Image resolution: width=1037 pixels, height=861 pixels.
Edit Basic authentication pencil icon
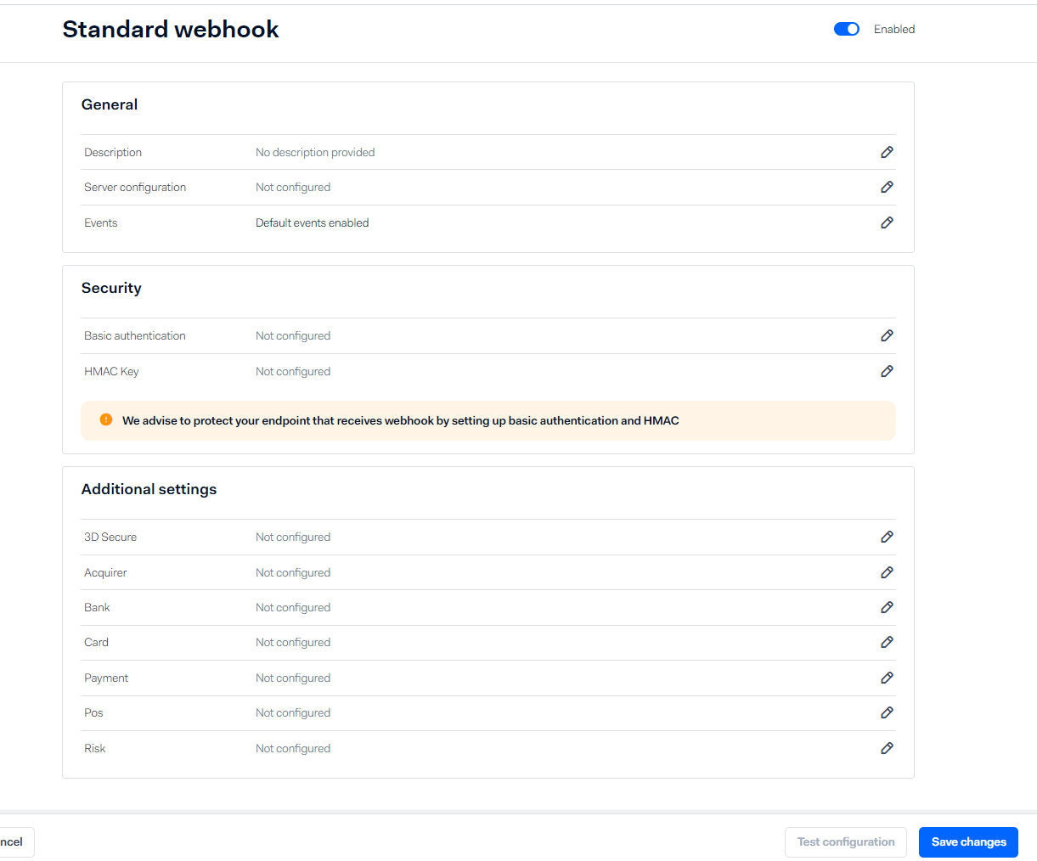tap(887, 335)
